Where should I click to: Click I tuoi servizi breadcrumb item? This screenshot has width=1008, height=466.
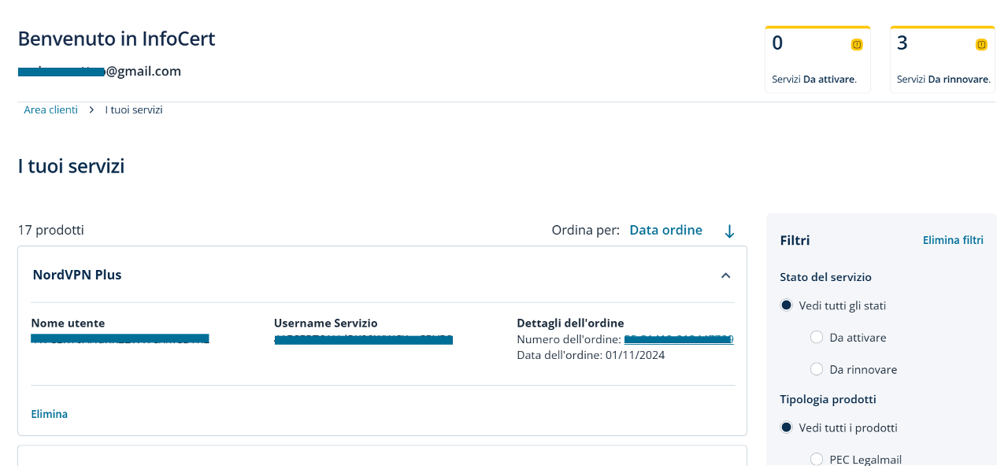click(x=134, y=110)
